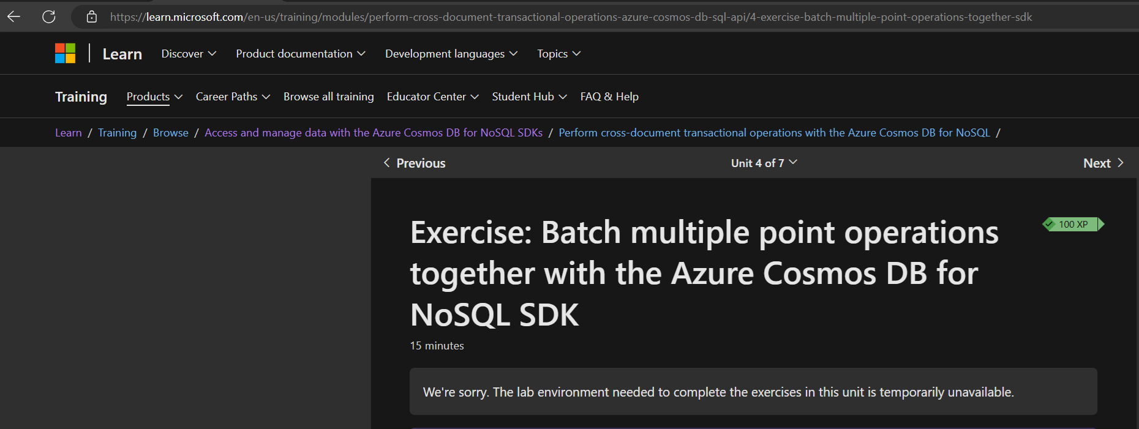Reload the page with refresh icon
The image size is (1139, 429).
point(49,17)
